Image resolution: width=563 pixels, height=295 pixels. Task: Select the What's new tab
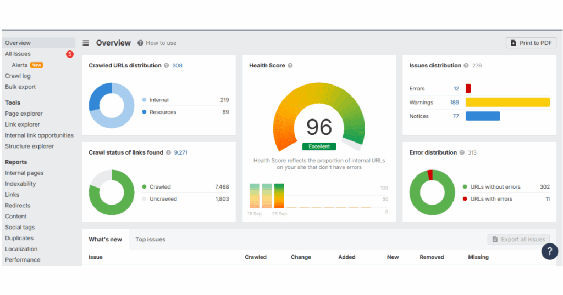click(105, 239)
